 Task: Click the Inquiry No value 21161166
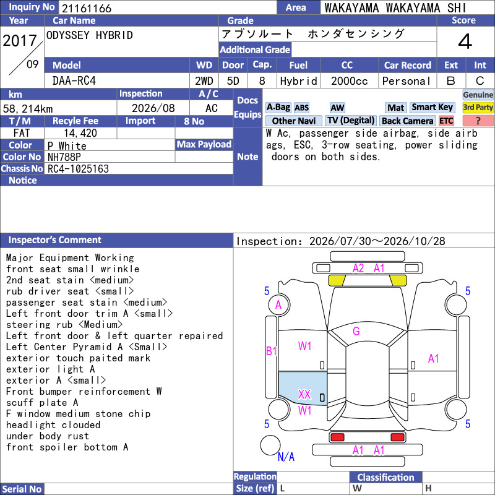87,8
